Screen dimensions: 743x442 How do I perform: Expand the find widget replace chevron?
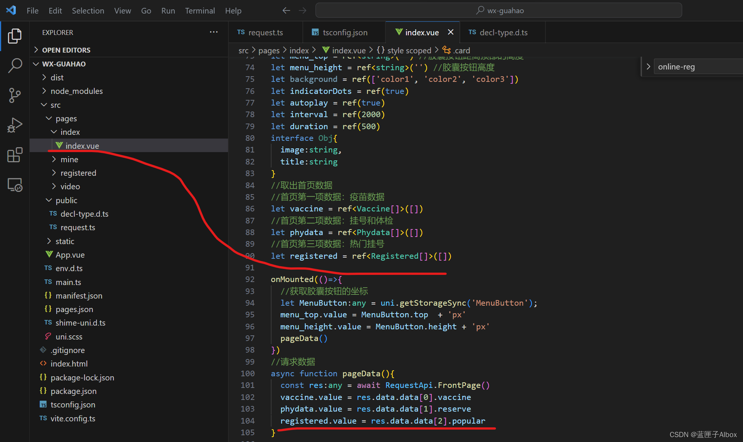point(648,66)
